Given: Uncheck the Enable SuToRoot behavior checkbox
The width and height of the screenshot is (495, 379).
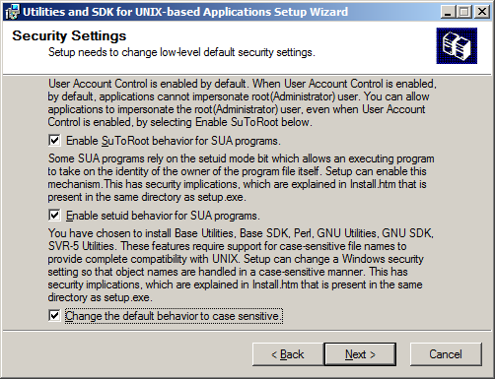Looking at the screenshot, I should (54, 141).
